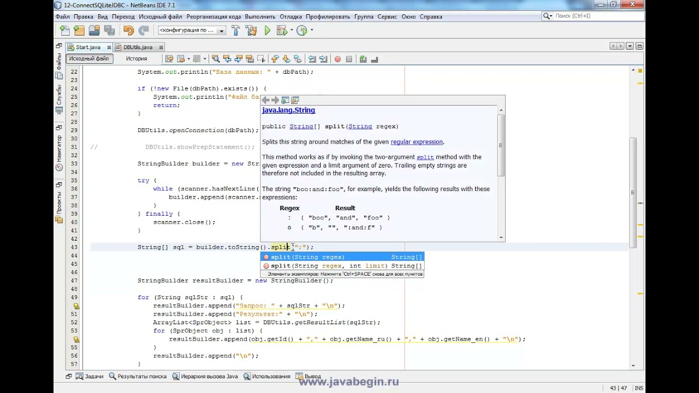This screenshot has height=393, width=699.
Task: Toggle Highlight Search icon
Action: pyautogui.click(x=250, y=59)
